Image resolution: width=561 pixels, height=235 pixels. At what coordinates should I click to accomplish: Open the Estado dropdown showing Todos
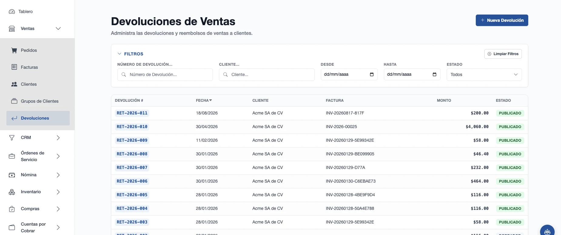(x=484, y=74)
